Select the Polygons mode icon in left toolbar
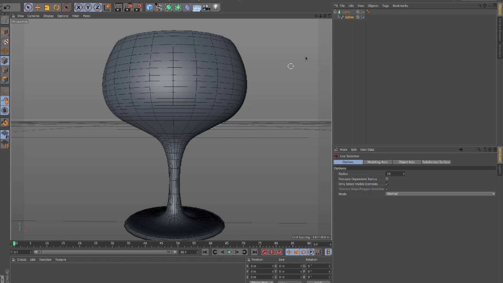The height and width of the screenshot is (283, 503). click(x=5, y=79)
